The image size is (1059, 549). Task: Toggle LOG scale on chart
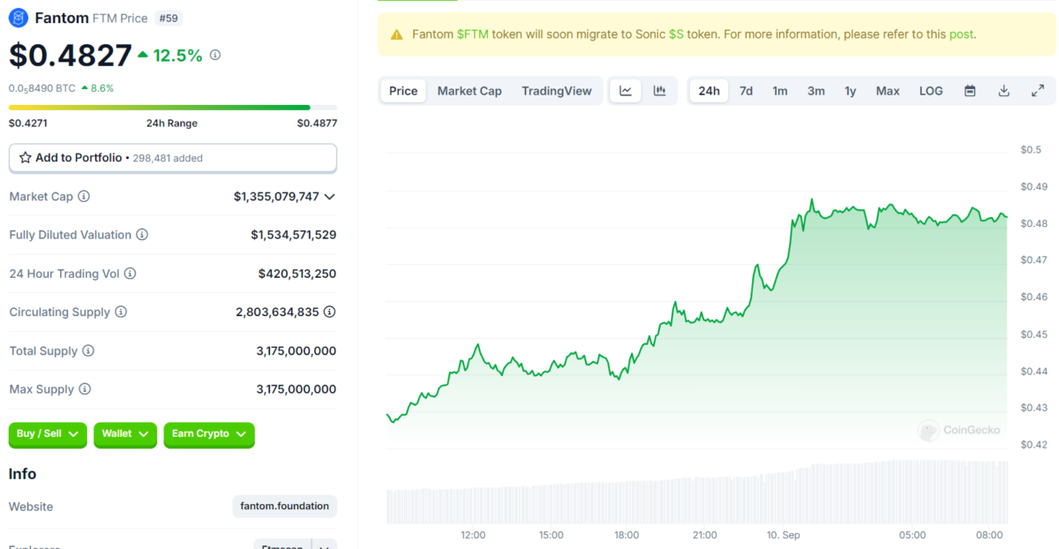point(931,91)
